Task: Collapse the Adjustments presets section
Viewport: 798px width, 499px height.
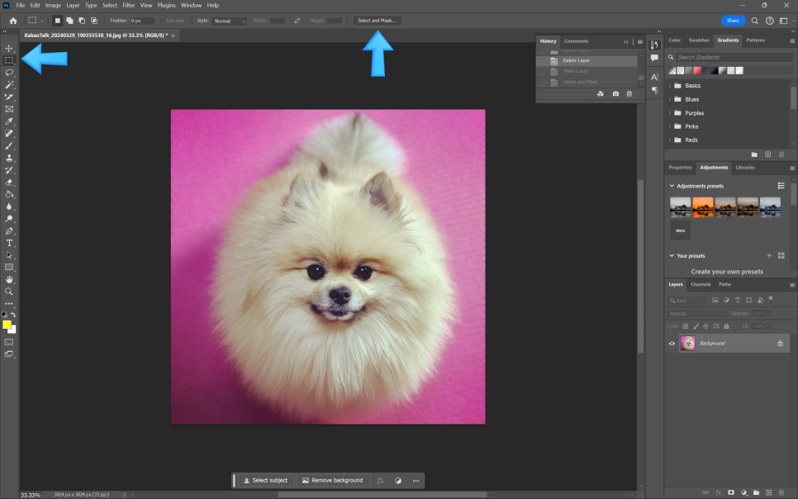Action: 672,186
